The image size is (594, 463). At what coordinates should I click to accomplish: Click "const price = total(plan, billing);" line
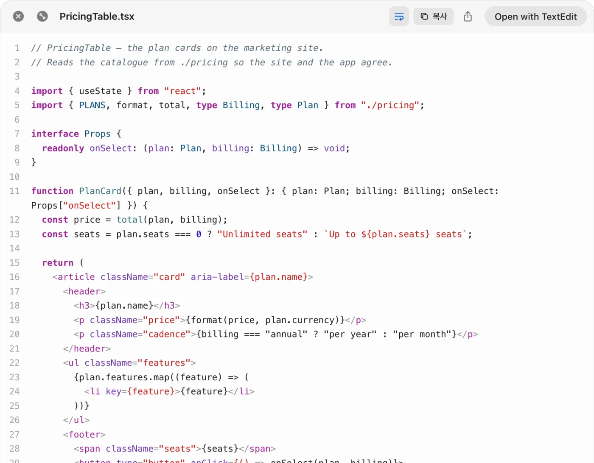[135, 220]
